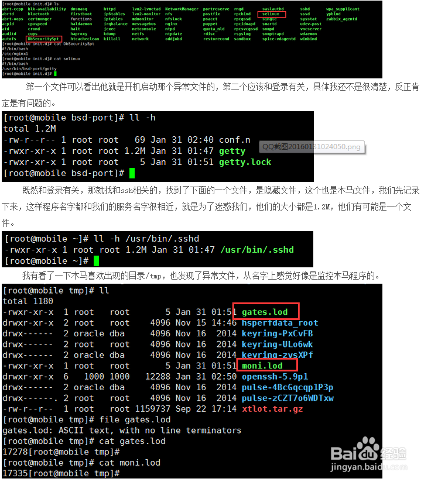Click the conf.n file entry
This screenshot has height=482, width=431.
click(234, 140)
